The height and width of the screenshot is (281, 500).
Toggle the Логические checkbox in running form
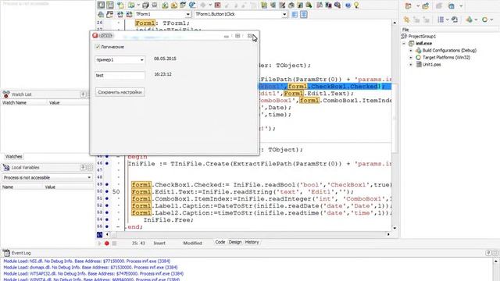click(x=98, y=47)
